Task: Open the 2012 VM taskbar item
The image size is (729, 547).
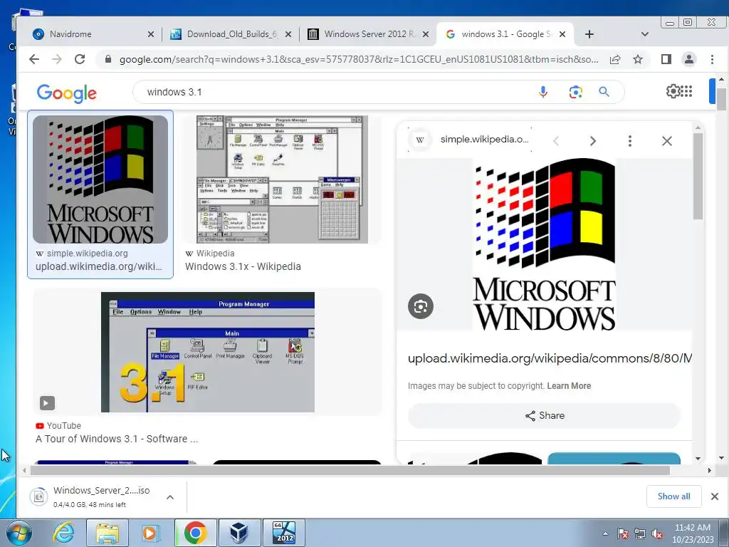Action: (x=284, y=533)
